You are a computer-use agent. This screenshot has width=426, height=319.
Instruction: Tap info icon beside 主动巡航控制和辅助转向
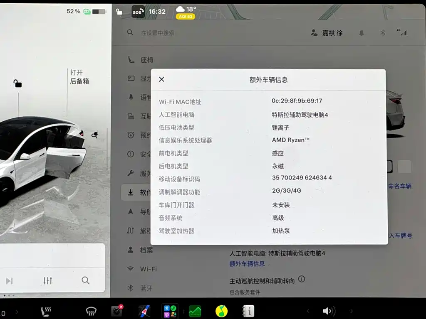click(302, 279)
